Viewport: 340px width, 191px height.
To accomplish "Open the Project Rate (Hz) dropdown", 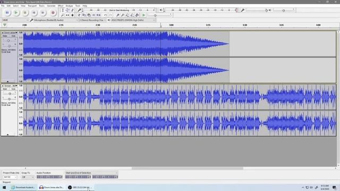I will [x=10, y=177].
